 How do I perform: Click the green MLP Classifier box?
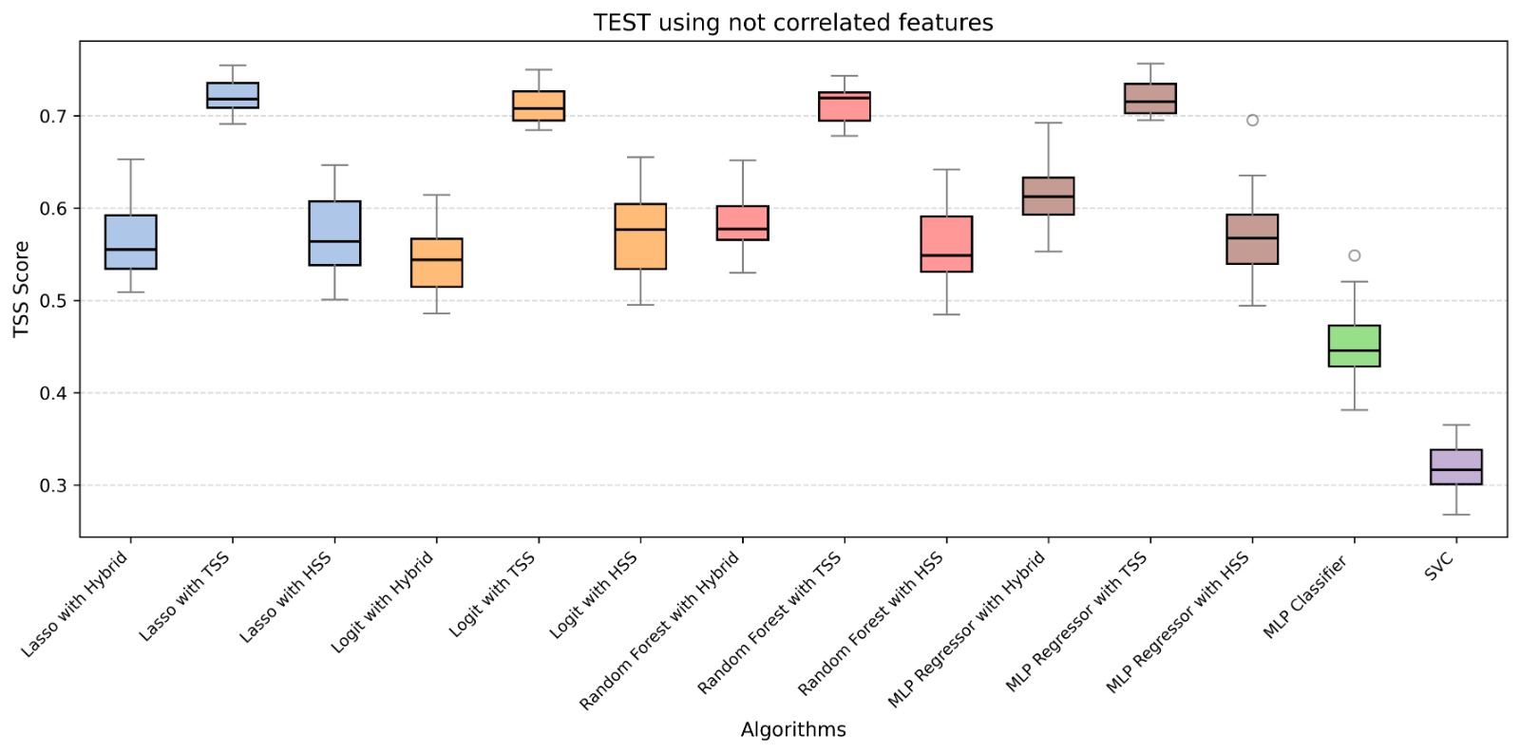coord(1354,346)
